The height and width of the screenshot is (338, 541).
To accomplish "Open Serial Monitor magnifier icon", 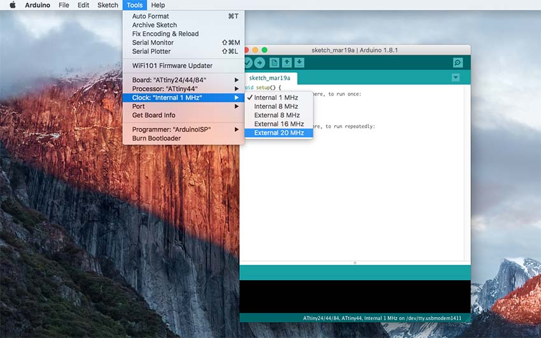I will coord(458,63).
